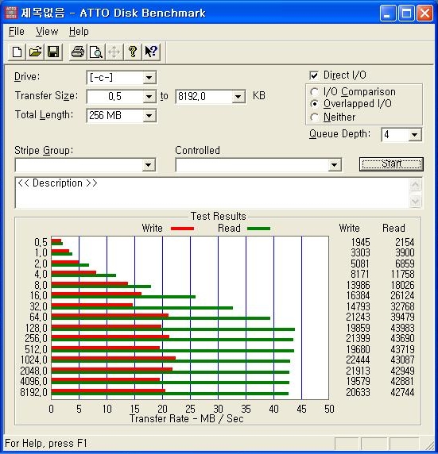Viewport: 438px width, 454px height.
Task: Click the write value 16384
Action: [x=358, y=295]
